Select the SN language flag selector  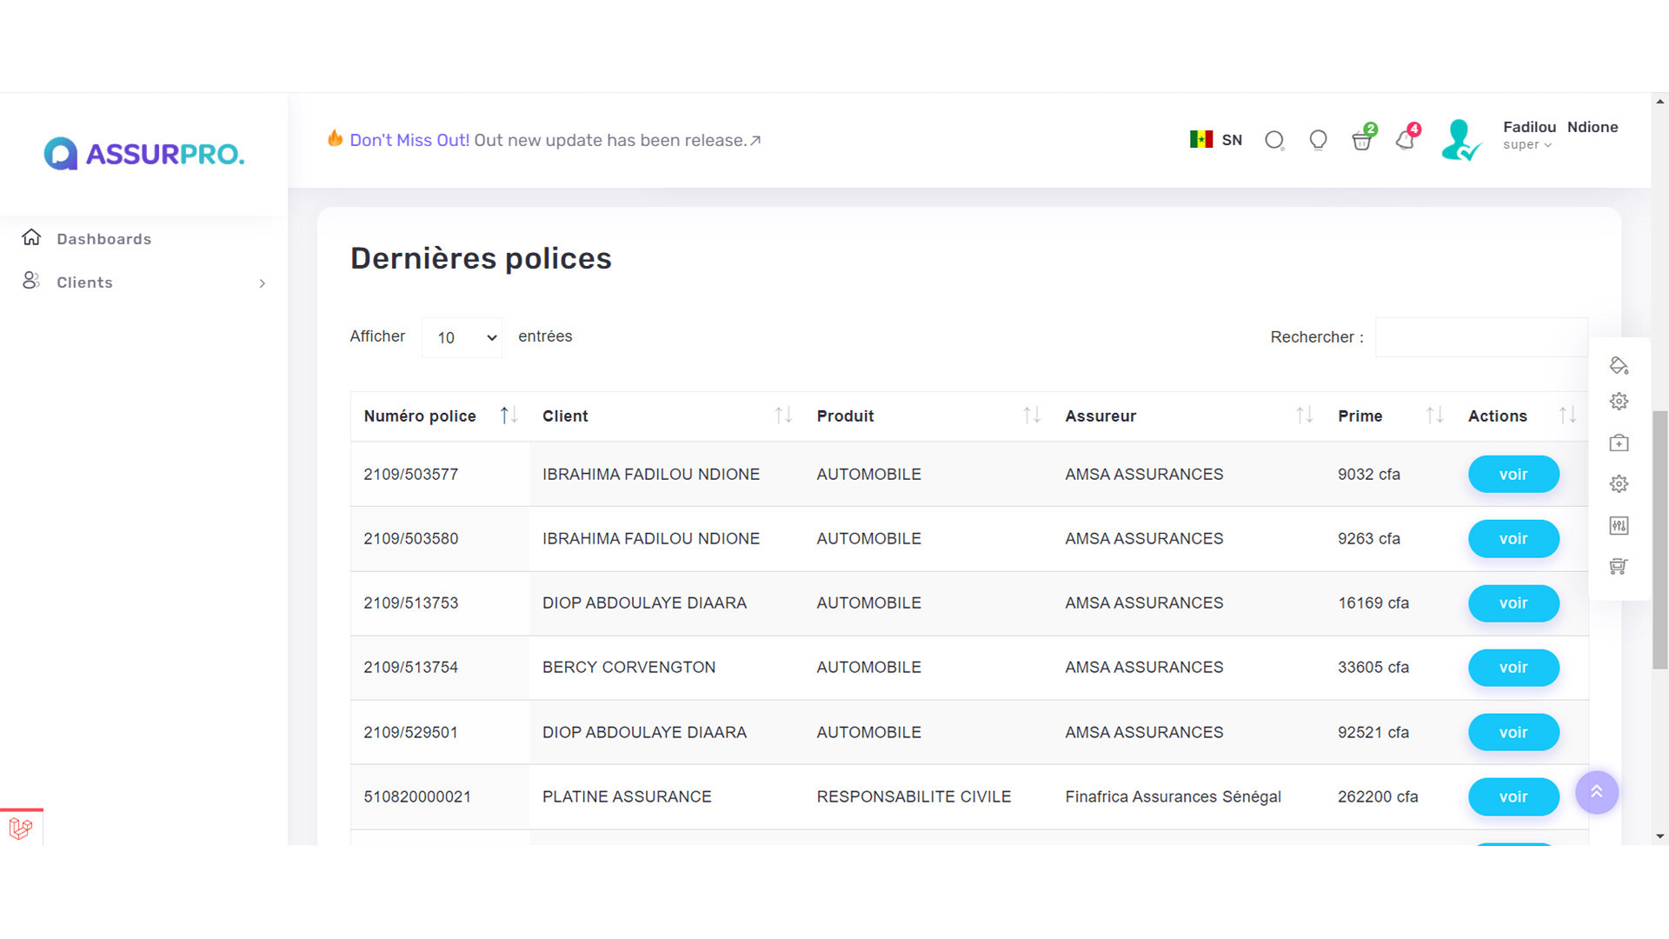tap(1216, 140)
